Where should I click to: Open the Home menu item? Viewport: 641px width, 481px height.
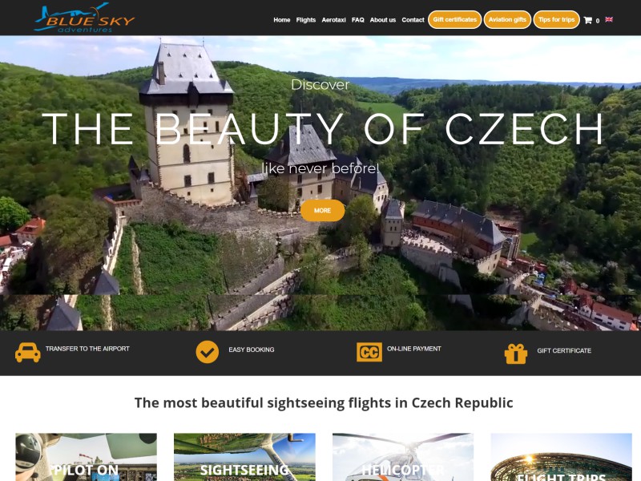click(282, 19)
